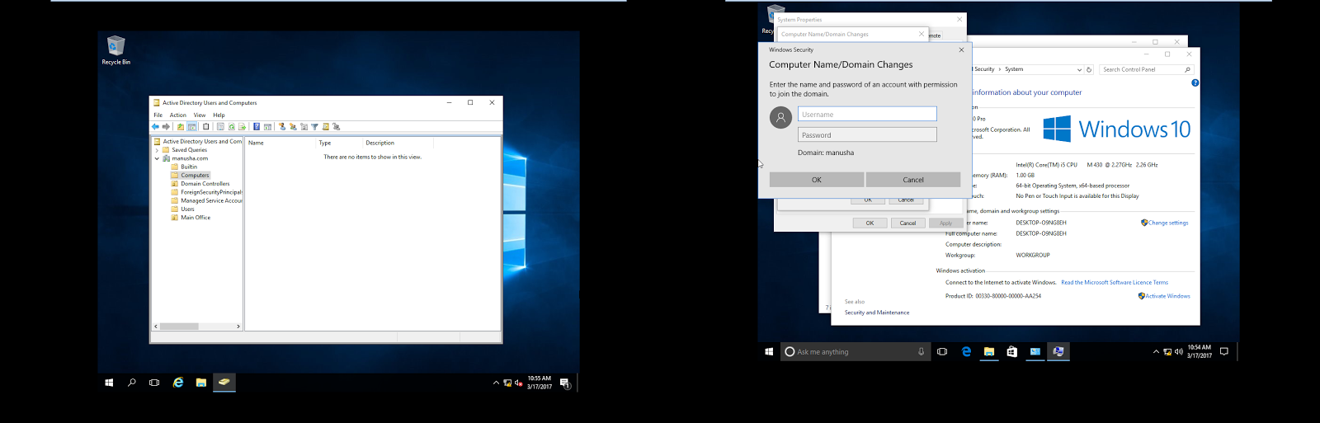Click the Password field in Windows Security
The image size is (1320, 423).
(867, 134)
